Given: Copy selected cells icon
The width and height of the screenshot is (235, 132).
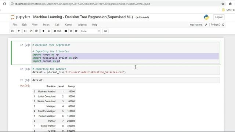Looking at the screenshot, I should point(31,31).
